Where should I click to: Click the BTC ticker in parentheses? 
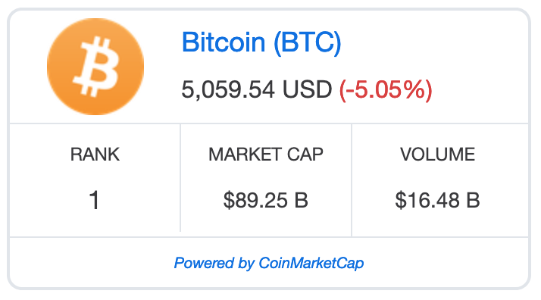click(x=307, y=42)
